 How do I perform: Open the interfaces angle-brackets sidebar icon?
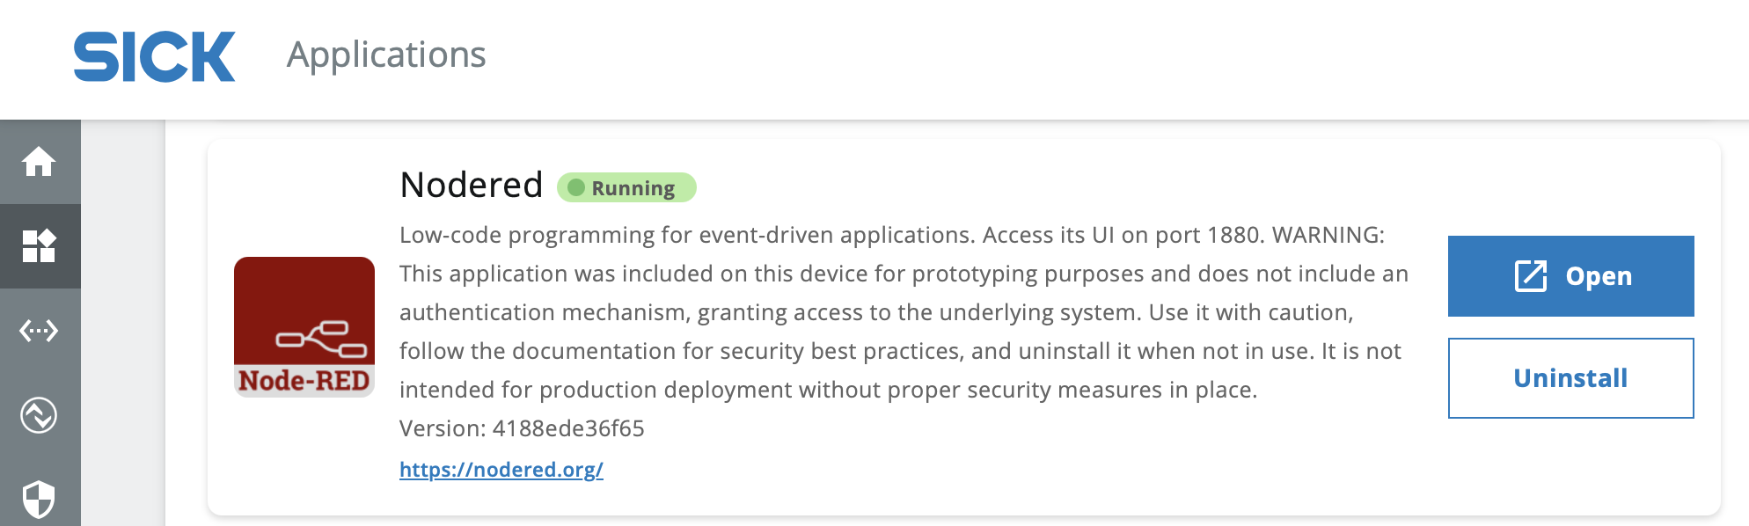(x=40, y=331)
